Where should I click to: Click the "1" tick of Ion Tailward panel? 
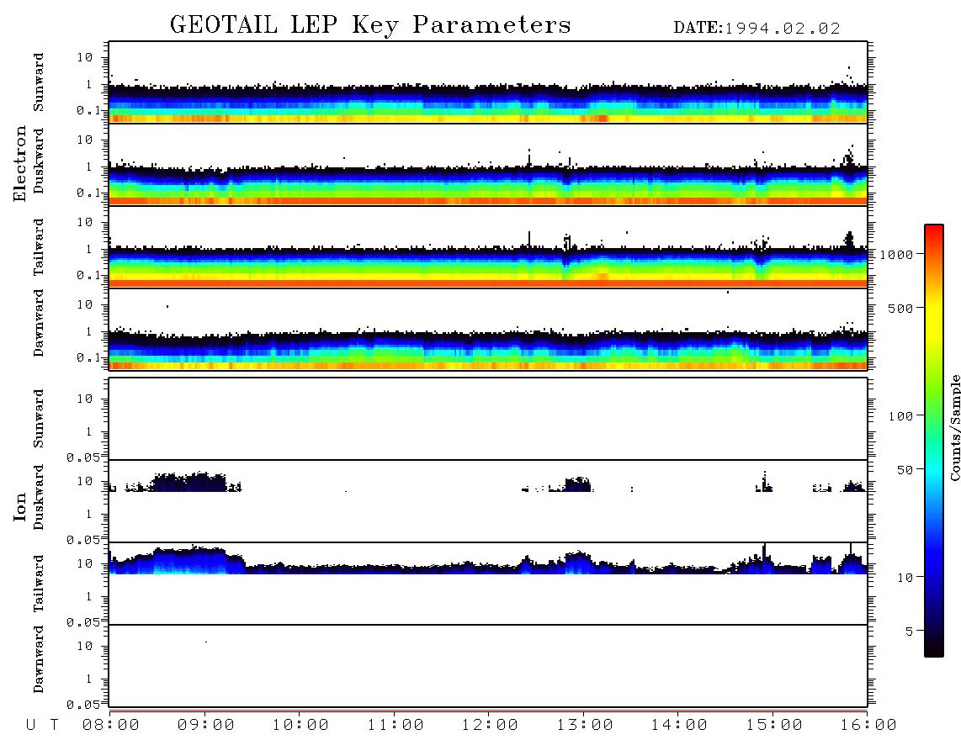(89, 597)
